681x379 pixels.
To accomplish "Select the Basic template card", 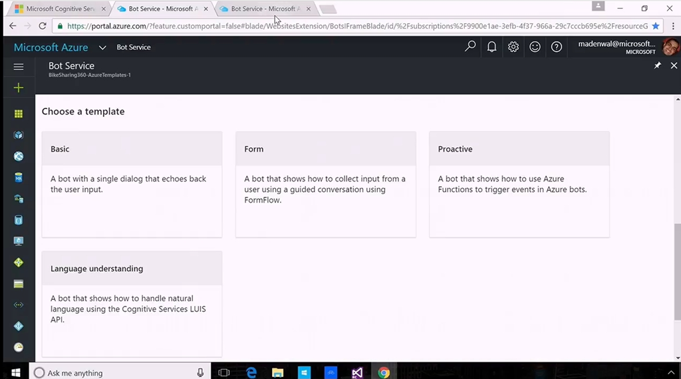I will coord(132,184).
